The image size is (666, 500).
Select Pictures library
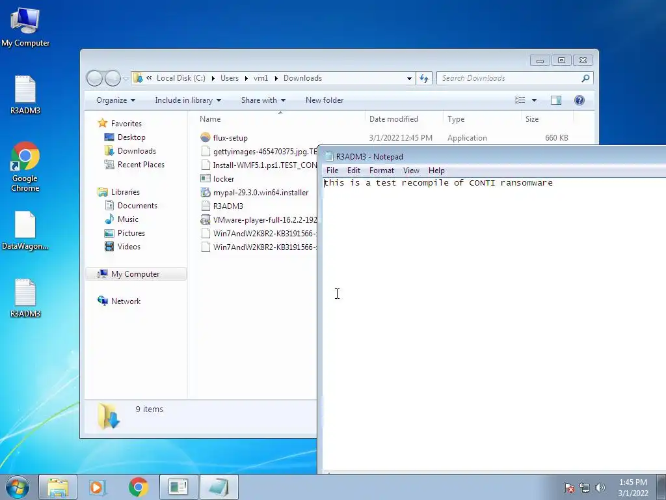[x=125, y=233]
